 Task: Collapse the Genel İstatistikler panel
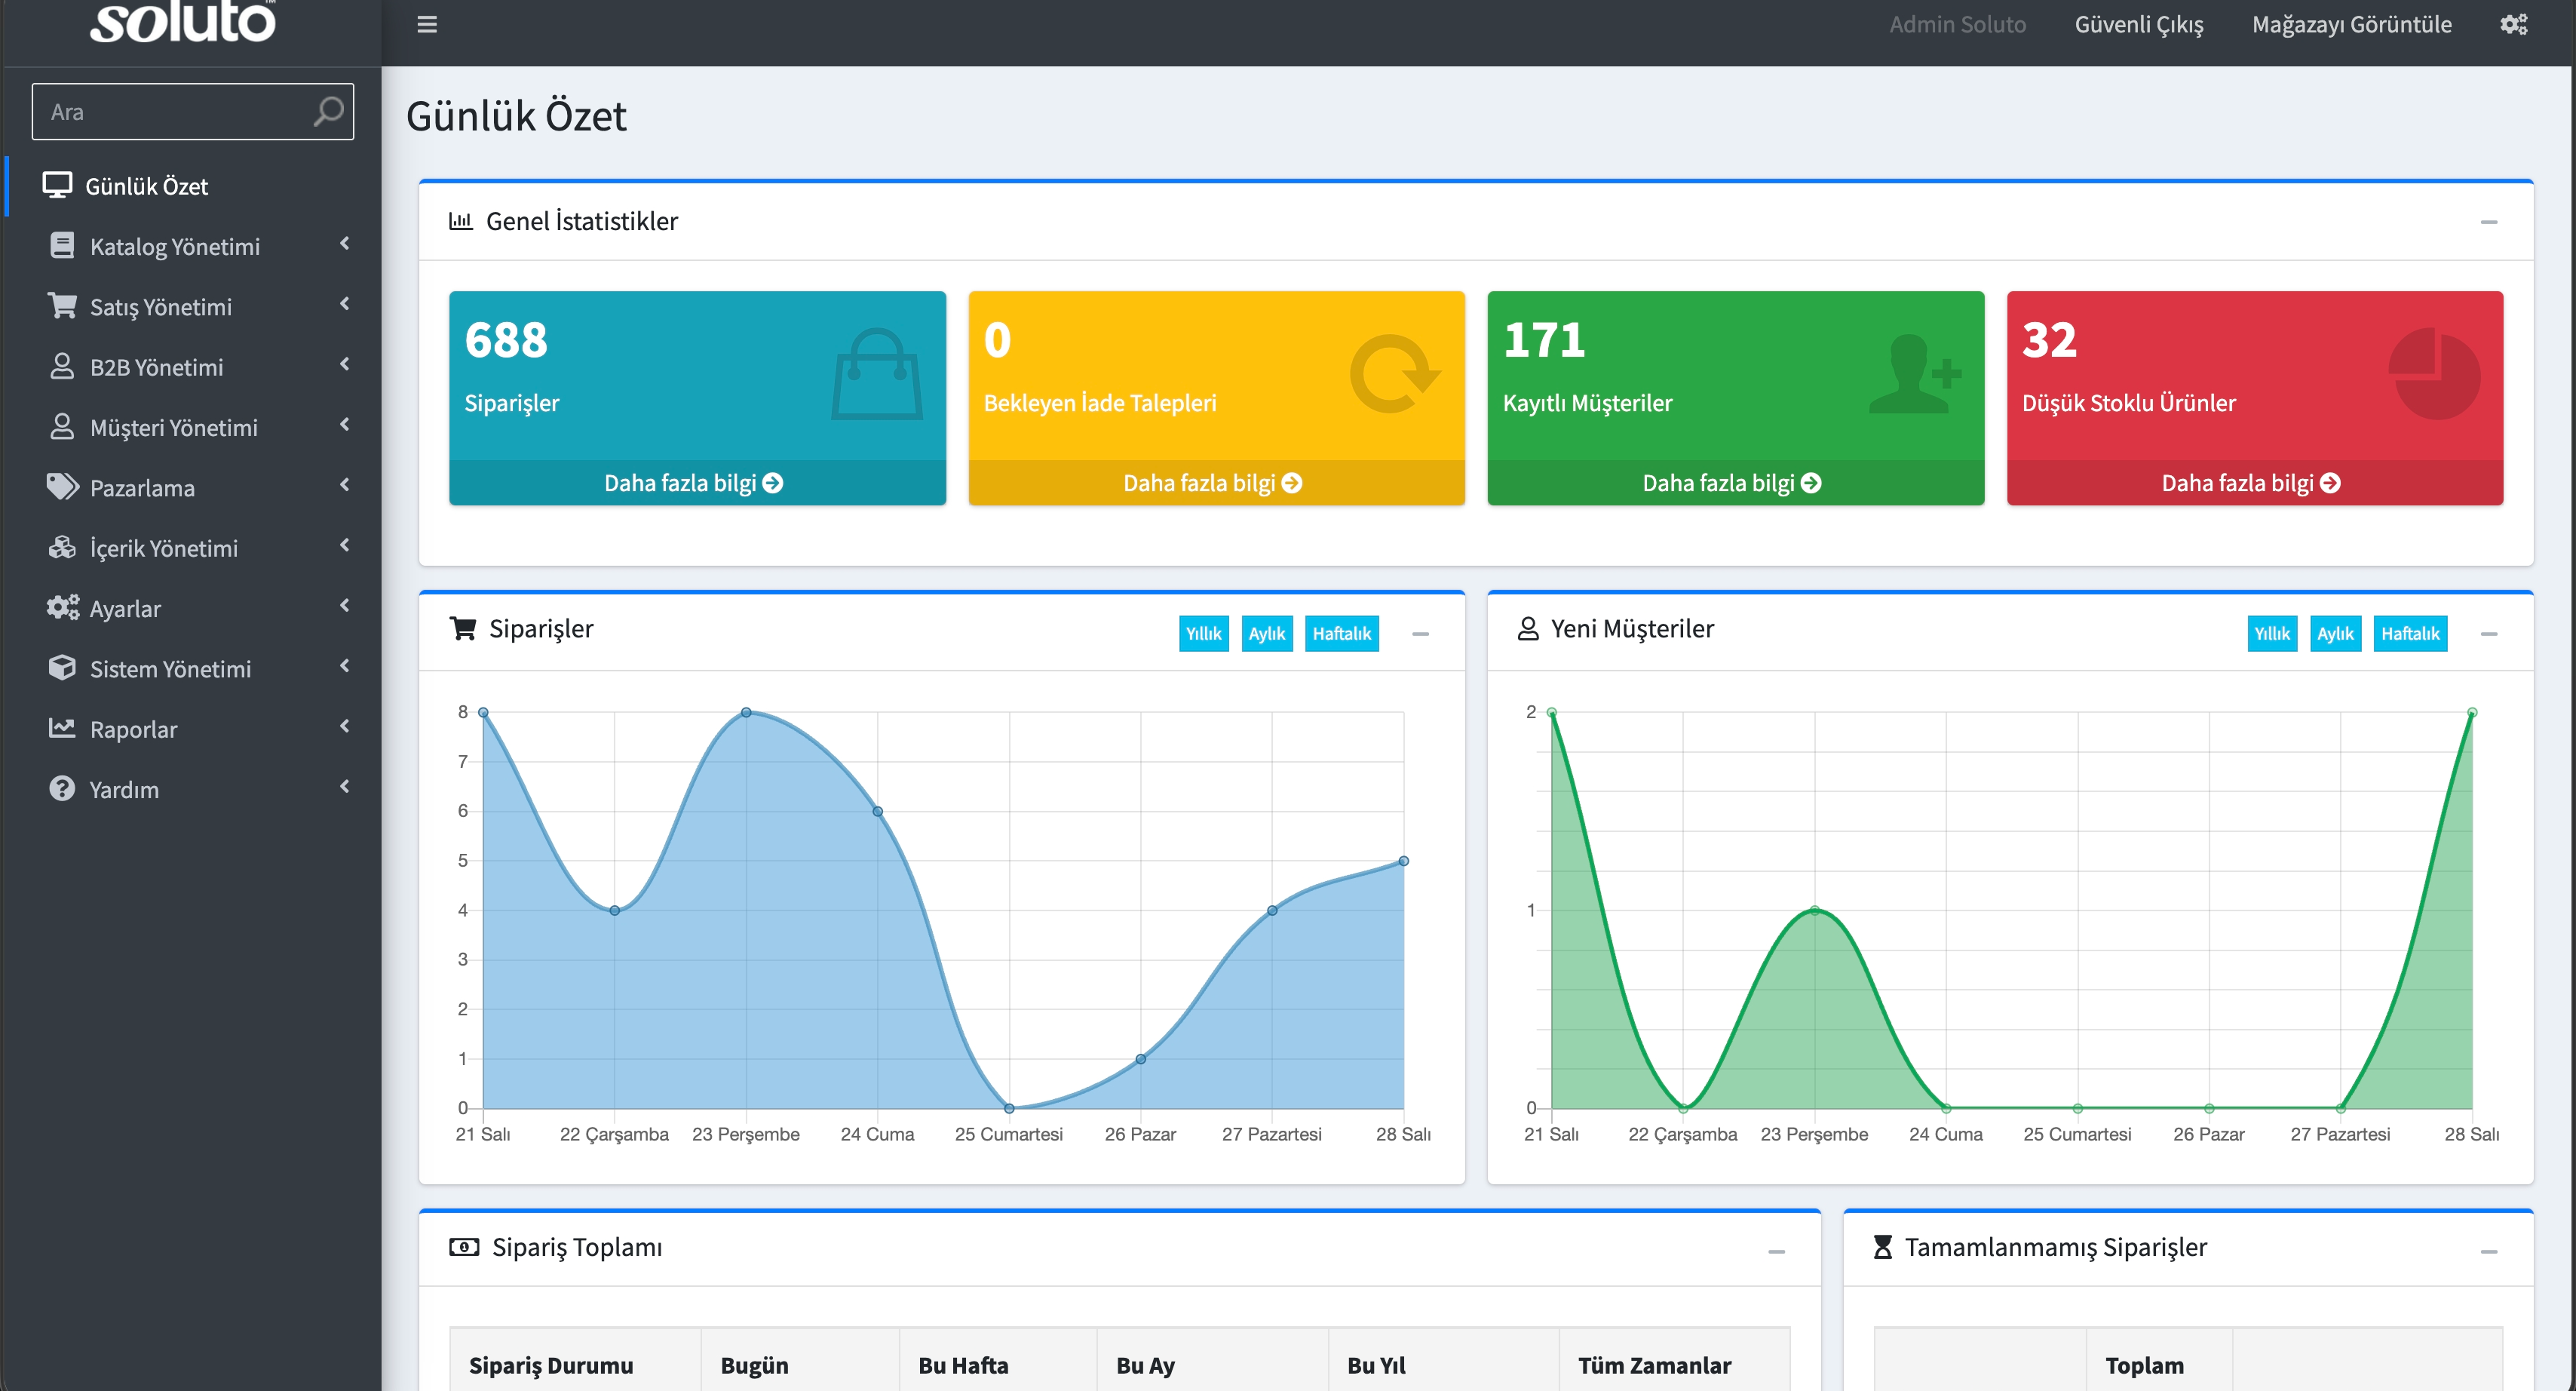2489,222
